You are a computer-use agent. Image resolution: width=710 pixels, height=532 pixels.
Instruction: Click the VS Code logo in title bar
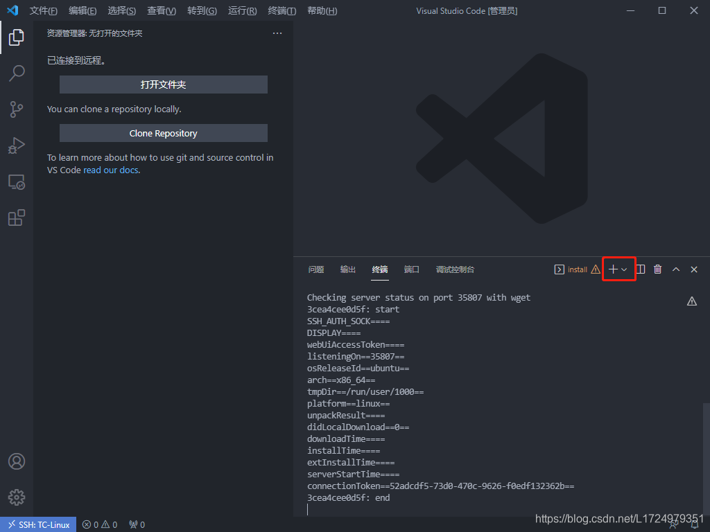tap(12, 10)
